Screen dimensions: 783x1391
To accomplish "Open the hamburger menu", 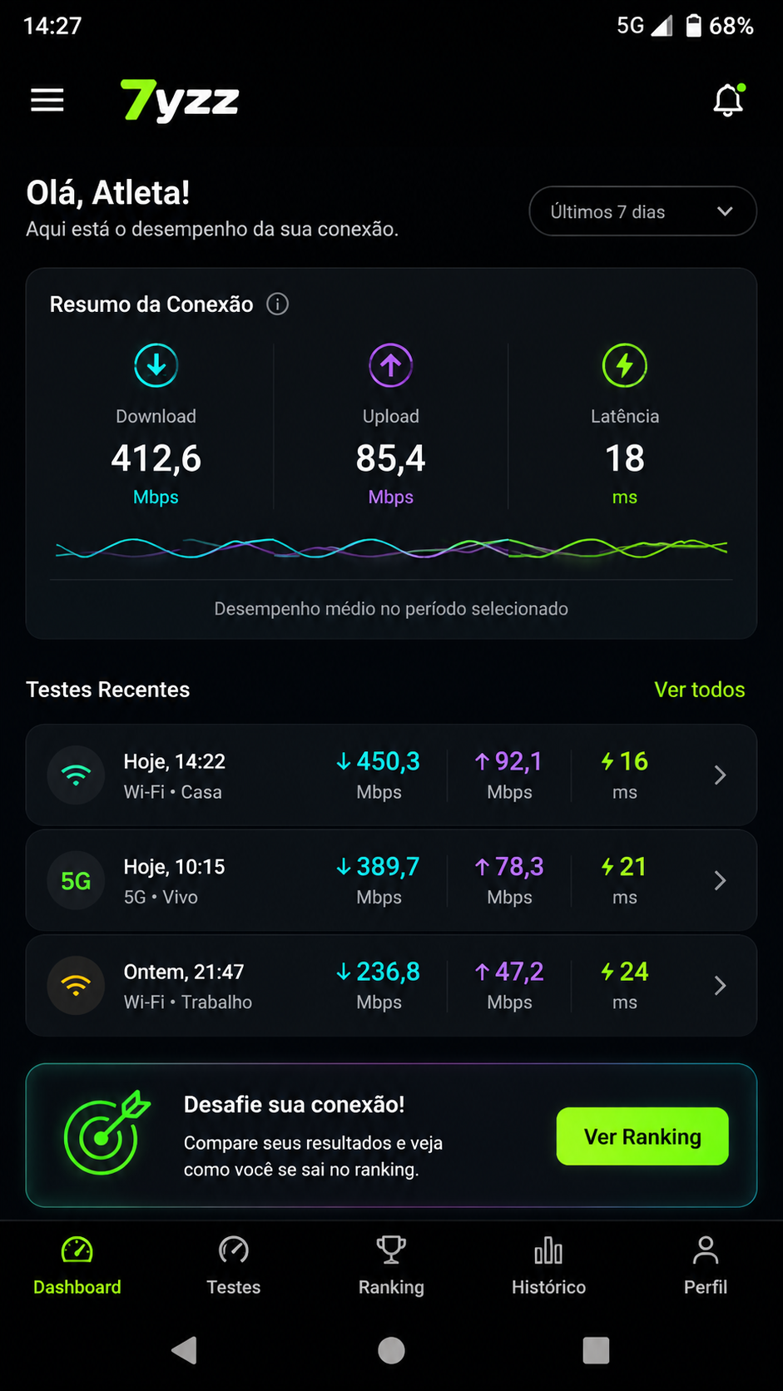I will (x=47, y=101).
